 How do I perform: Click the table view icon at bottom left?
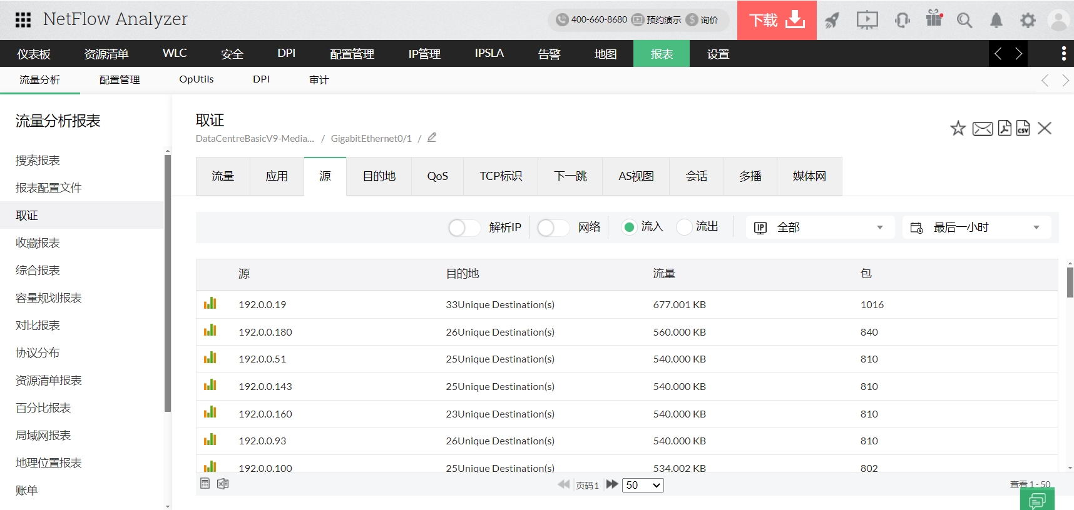coord(205,483)
